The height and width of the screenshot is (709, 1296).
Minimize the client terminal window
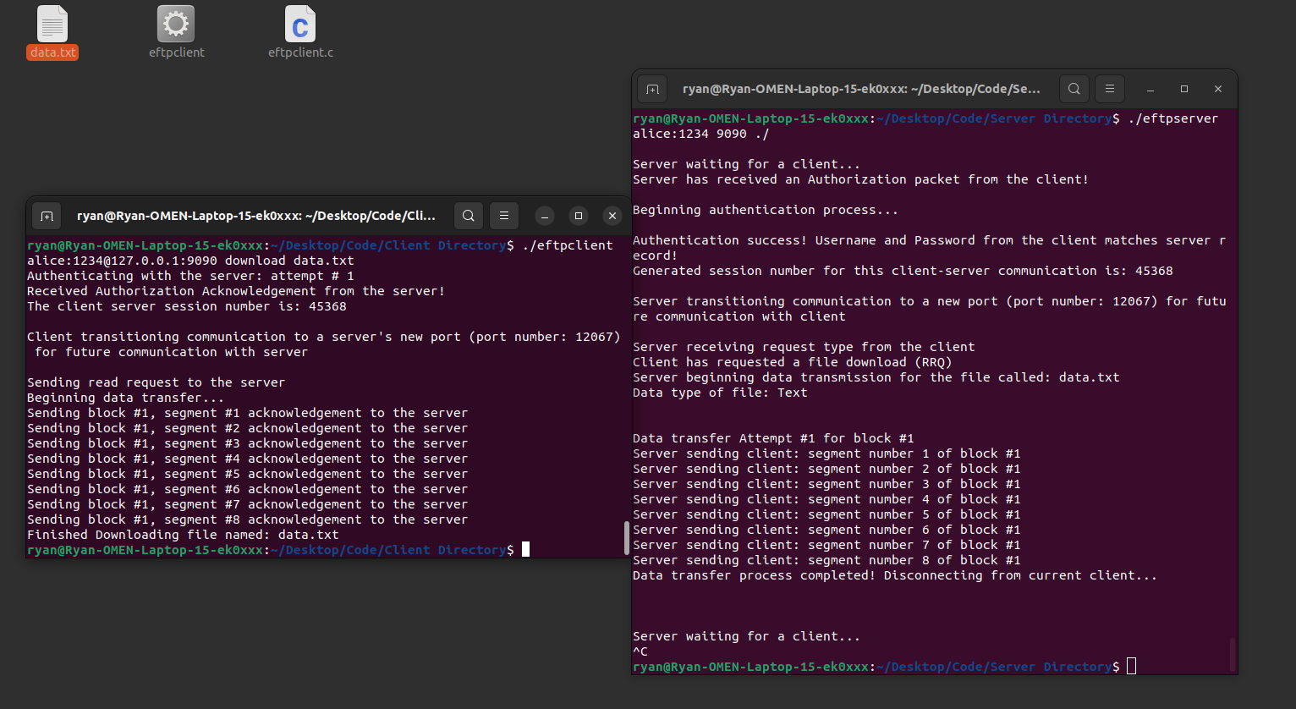tap(545, 216)
